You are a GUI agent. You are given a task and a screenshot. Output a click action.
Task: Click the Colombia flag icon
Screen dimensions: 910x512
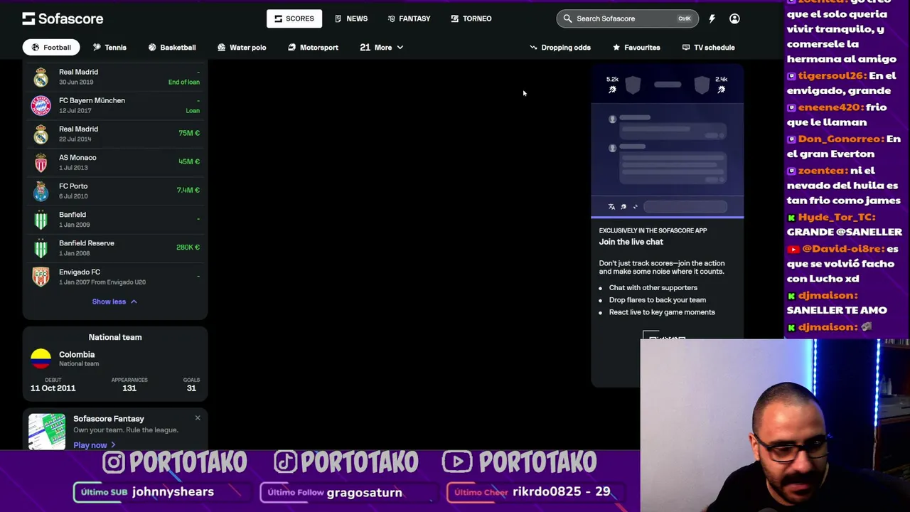coord(41,358)
